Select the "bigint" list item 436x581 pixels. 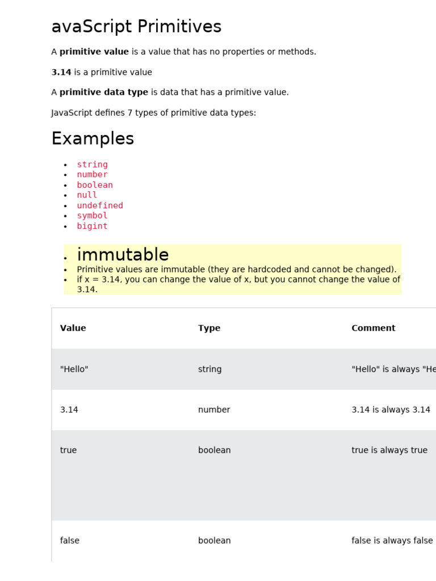click(92, 226)
